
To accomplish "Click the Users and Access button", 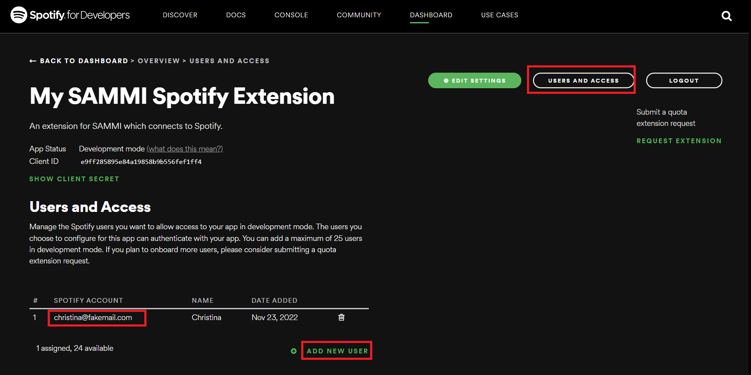I will coord(583,80).
